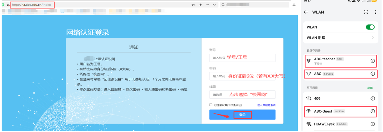Open info icon for HUAWEI-ysk network
Screen dimensions: 383x132
(373, 124)
